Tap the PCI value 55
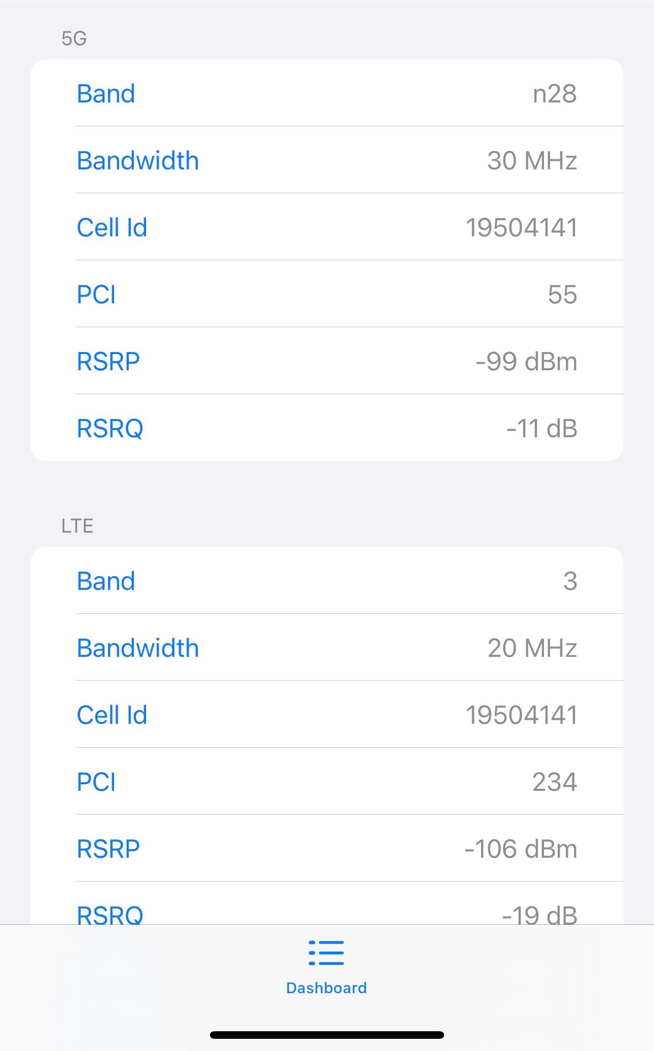The height and width of the screenshot is (1051, 654). [562, 295]
